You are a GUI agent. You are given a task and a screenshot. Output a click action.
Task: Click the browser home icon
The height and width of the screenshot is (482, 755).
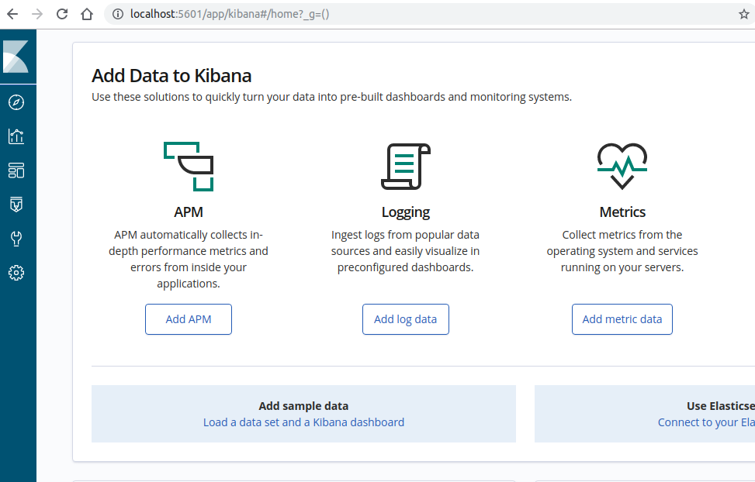coord(87,14)
